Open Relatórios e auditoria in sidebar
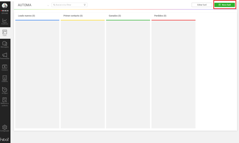 pyautogui.click(x=5, y=102)
